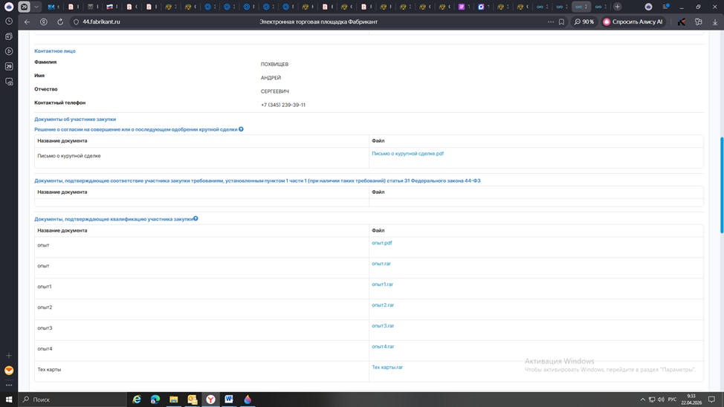Open the Yandex Browser taskbar icon
The height and width of the screenshot is (407, 724).
point(210,400)
